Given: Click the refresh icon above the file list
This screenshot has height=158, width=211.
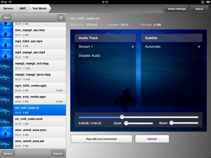Looking at the screenshot, I should pyautogui.click(x=61, y=18).
